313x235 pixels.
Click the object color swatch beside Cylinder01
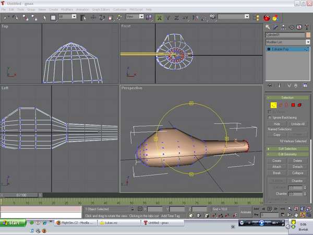(308, 35)
